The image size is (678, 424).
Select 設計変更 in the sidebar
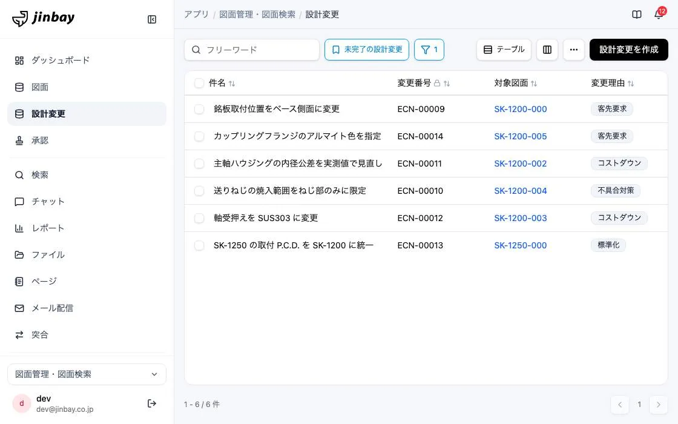click(87, 114)
